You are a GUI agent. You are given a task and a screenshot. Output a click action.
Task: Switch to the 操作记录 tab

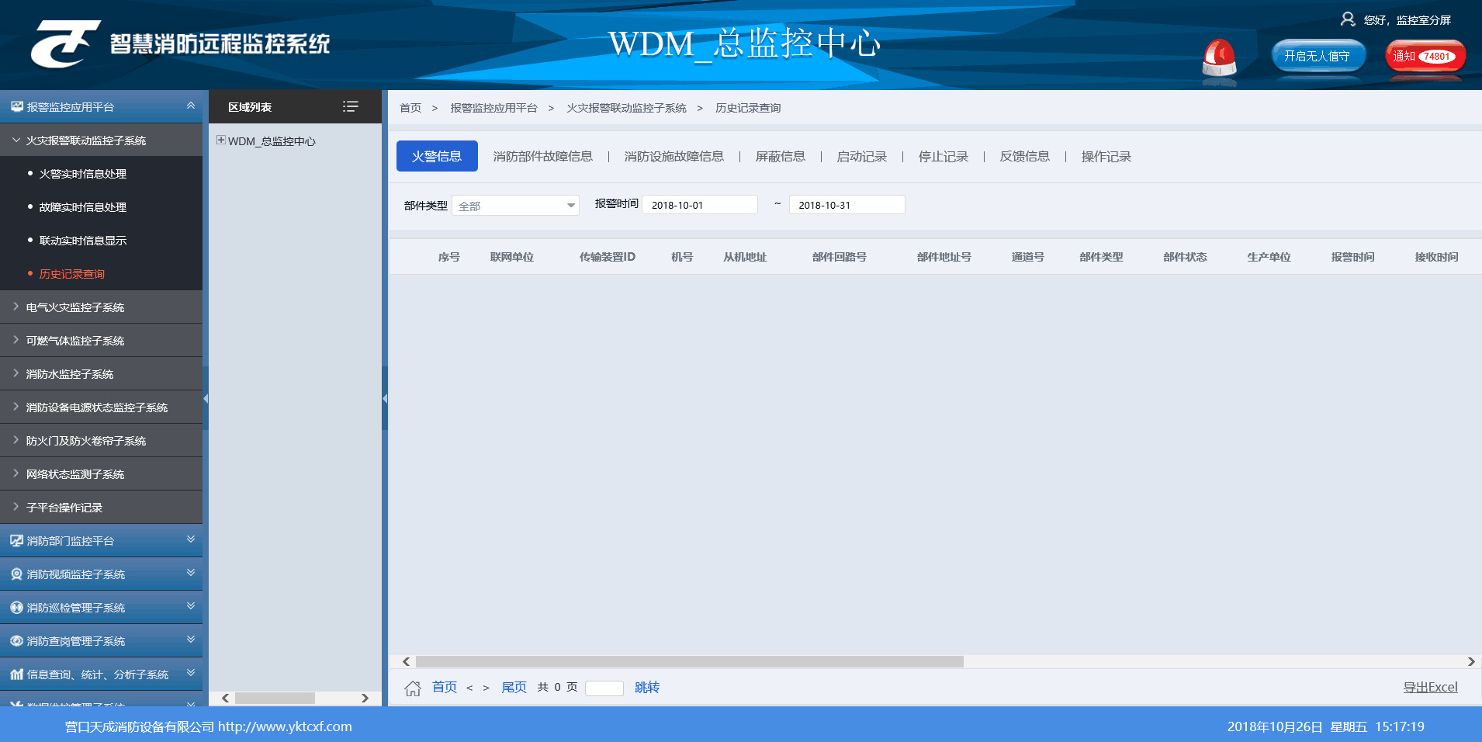[1106, 157]
